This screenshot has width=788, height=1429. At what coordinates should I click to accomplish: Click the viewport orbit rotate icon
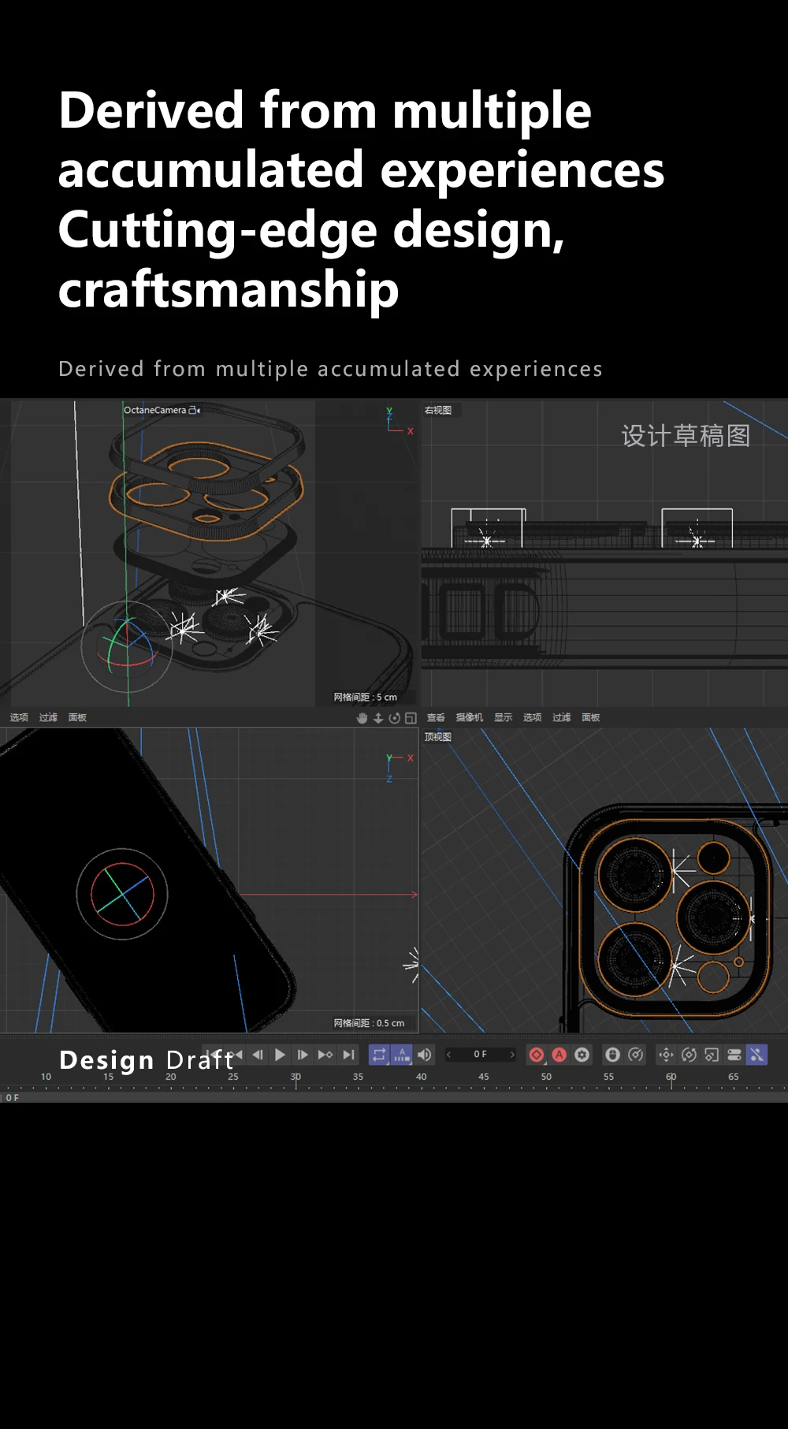point(394,718)
